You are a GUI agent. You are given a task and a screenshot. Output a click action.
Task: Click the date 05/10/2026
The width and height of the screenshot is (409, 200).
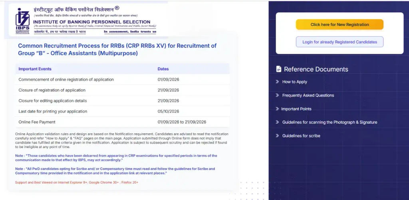coord(168,111)
